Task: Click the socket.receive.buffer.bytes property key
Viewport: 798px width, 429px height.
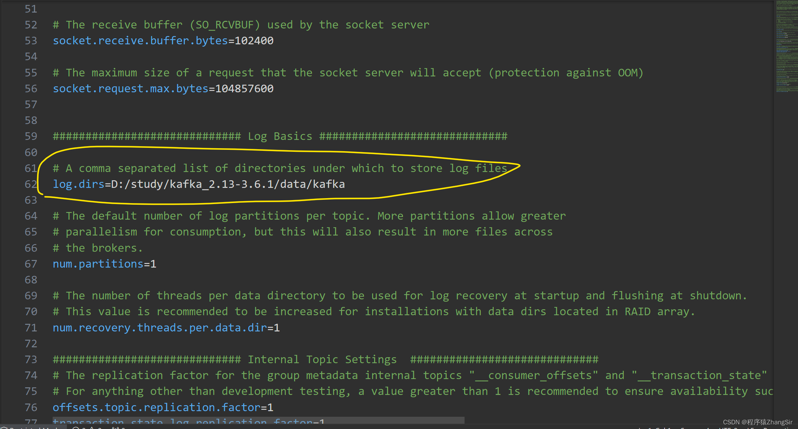Action: [x=140, y=41]
